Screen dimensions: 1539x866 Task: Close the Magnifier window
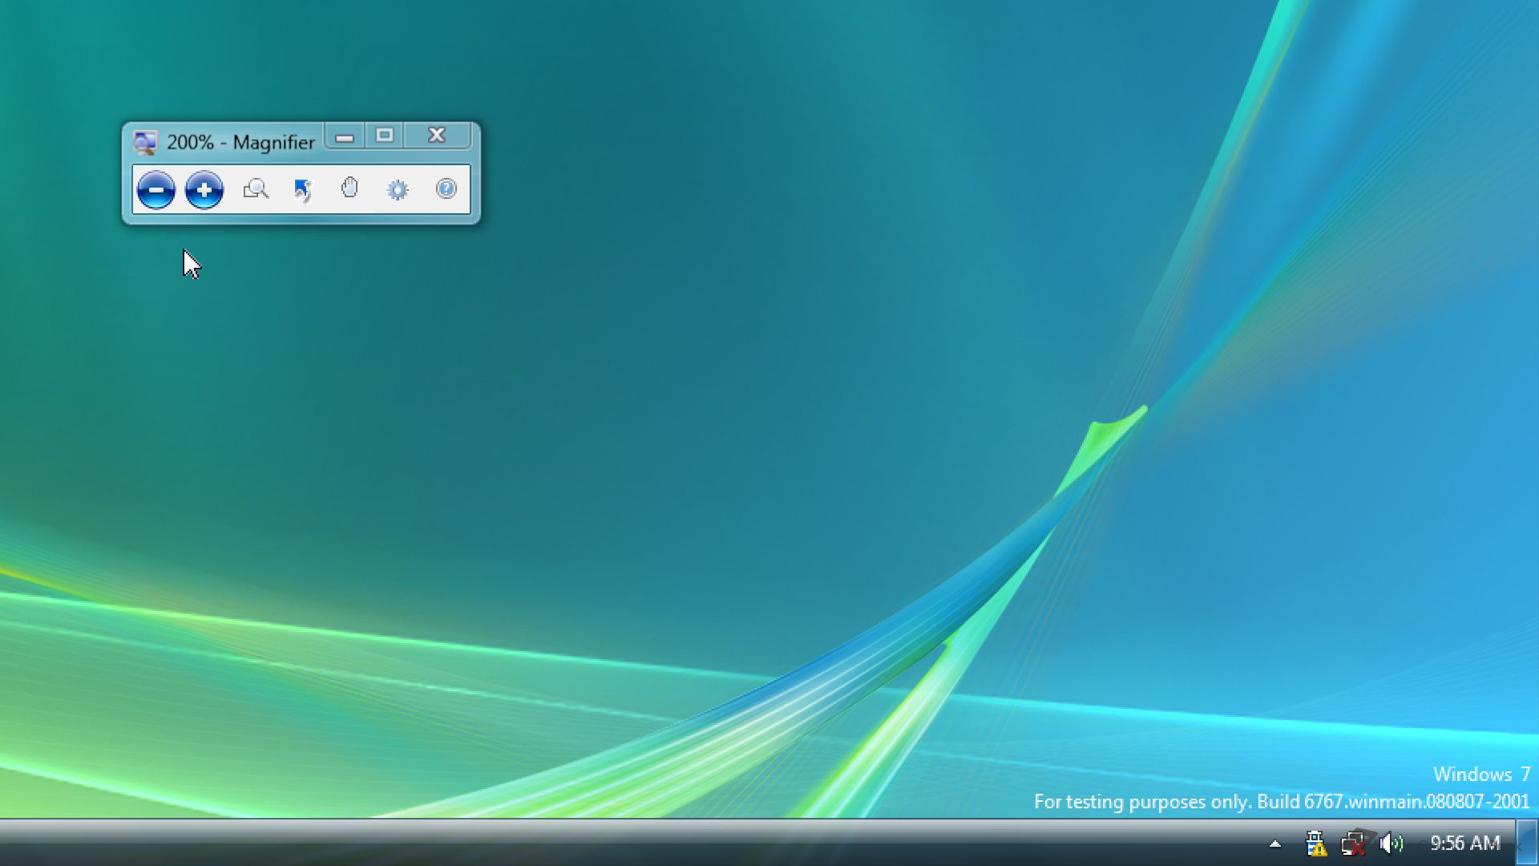[437, 136]
